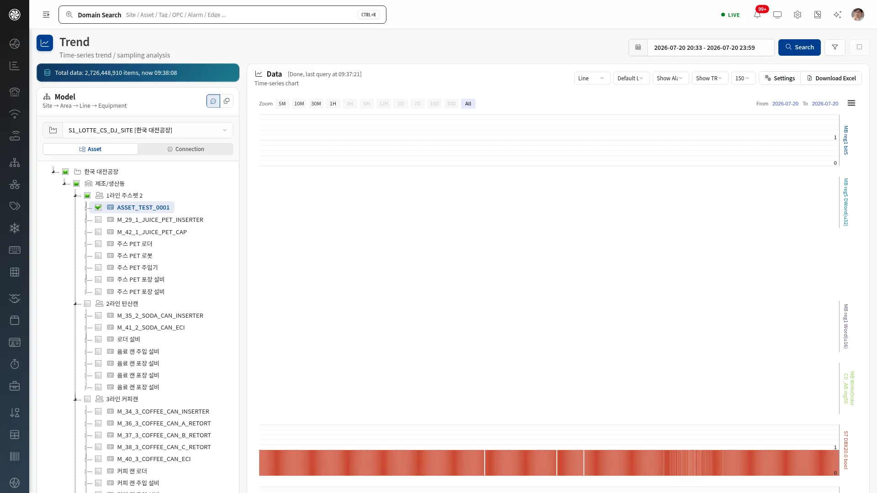This screenshot has height=493, width=877.
Task: Open the globe icon at sidebar bottom
Action: click(x=15, y=483)
